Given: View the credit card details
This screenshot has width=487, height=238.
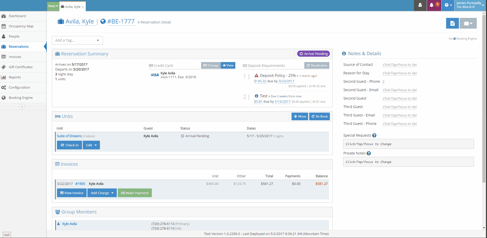Looking at the screenshot, I should tap(228, 65).
